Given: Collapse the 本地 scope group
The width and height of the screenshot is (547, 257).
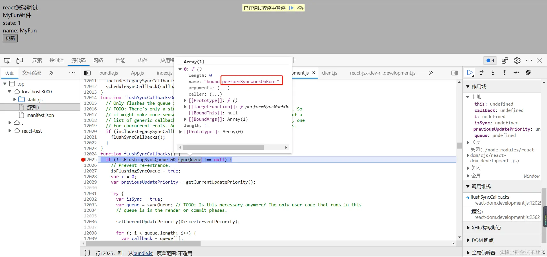Looking at the screenshot, I should [x=468, y=97].
